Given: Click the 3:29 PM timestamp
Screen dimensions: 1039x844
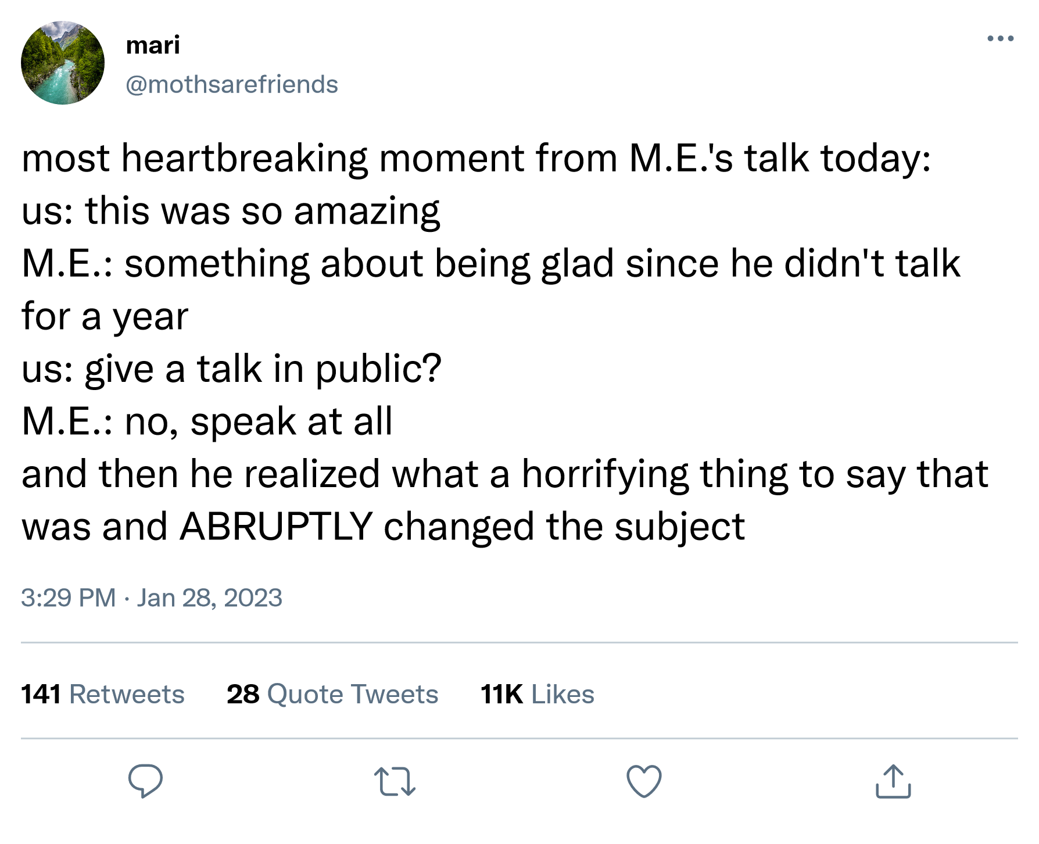Looking at the screenshot, I should point(68,598).
